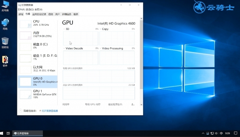Switch to the 启动 tab
The image size is (240, 137).
pyautogui.click(x=51, y=14)
